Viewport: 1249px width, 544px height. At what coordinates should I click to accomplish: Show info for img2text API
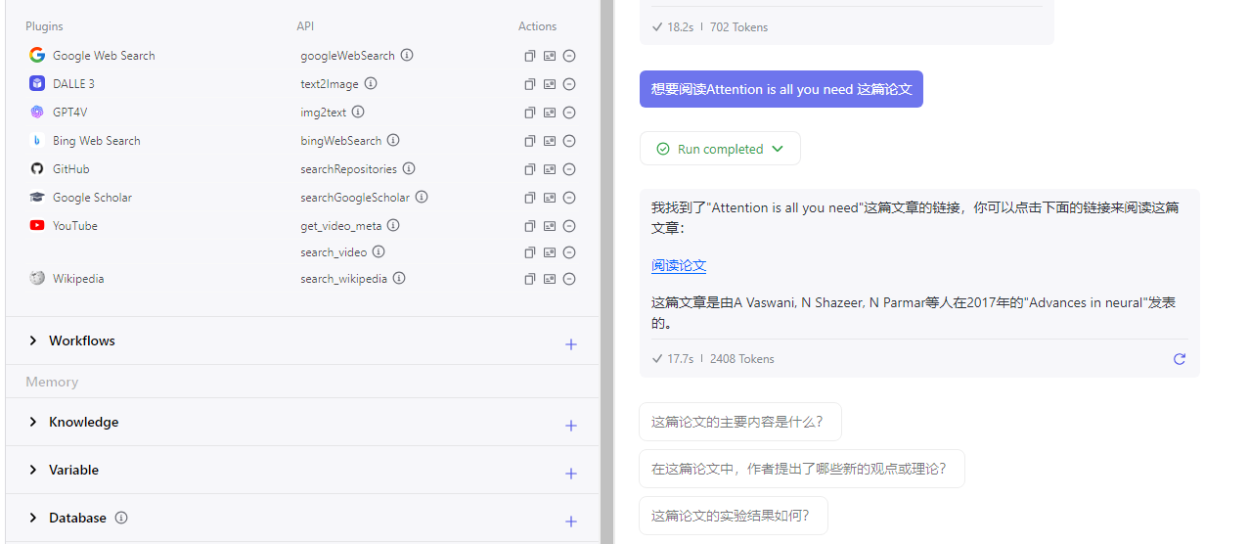click(358, 112)
